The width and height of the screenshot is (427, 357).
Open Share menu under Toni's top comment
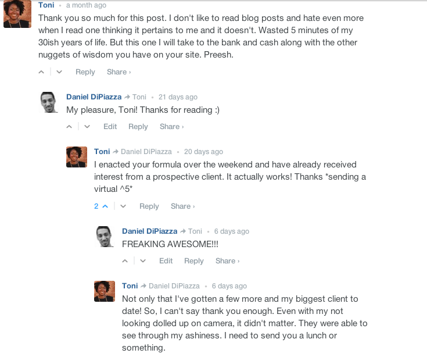pyautogui.click(x=119, y=72)
